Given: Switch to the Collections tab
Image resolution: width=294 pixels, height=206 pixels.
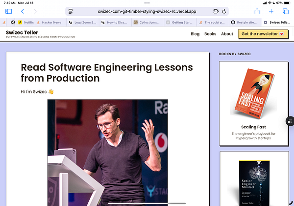Looking at the screenshot, I should pos(147,23).
